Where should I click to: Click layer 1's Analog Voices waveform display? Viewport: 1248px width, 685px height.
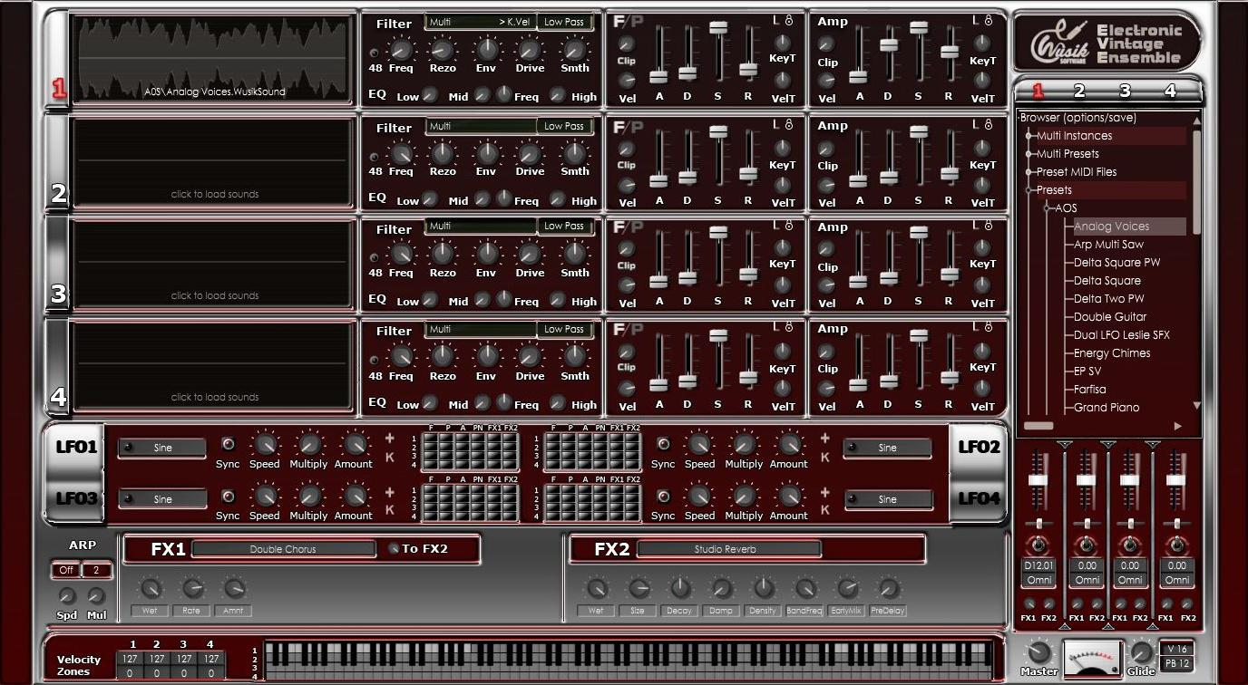pos(214,59)
